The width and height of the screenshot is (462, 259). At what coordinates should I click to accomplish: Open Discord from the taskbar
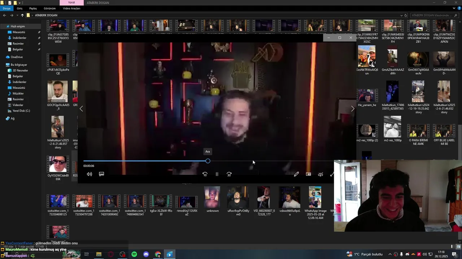click(x=146, y=254)
